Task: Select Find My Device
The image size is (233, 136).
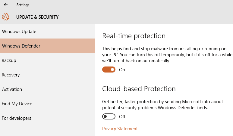Action: (47, 104)
